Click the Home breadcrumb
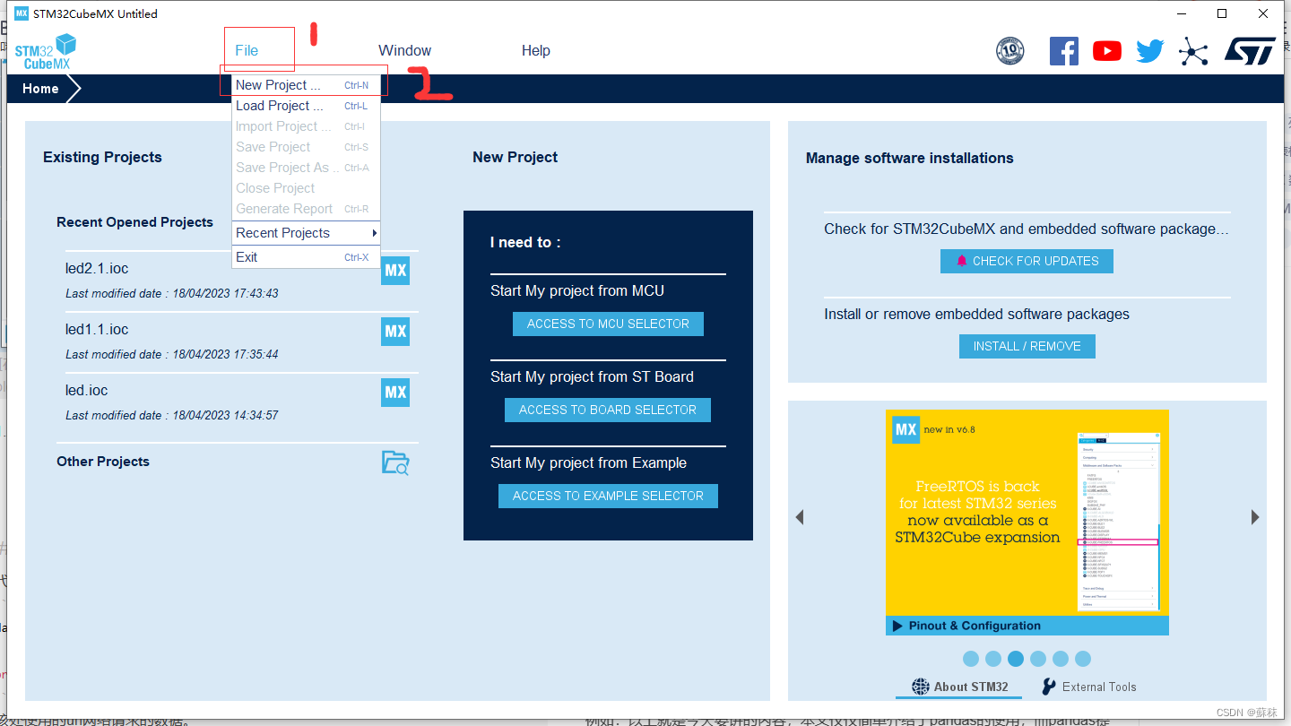 point(40,89)
